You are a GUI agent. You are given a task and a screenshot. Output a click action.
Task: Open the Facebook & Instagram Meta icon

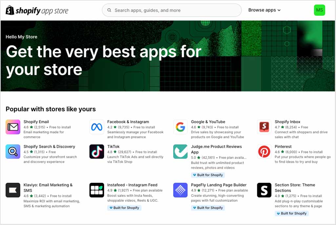[97, 127]
